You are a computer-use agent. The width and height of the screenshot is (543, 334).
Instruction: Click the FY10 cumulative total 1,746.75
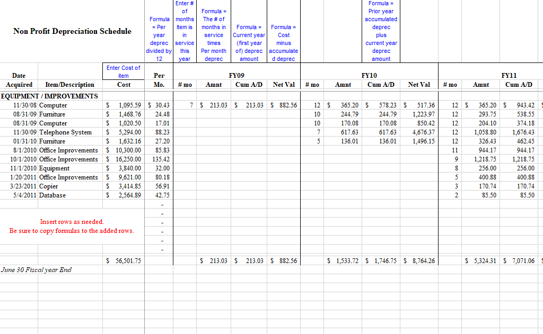tap(386, 261)
